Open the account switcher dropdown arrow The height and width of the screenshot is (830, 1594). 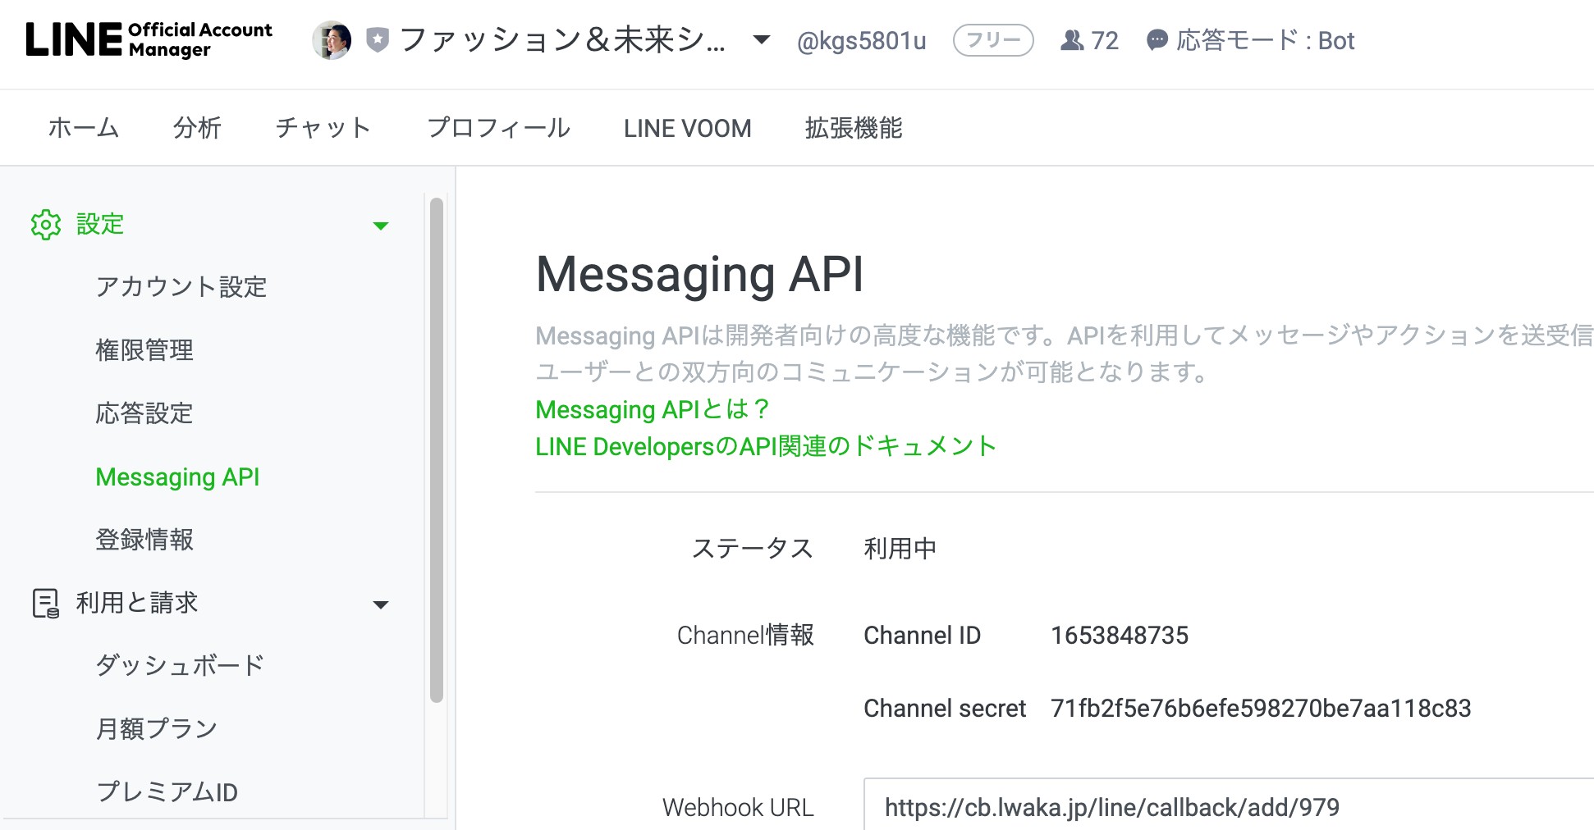pyautogui.click(x=762, y=39)
